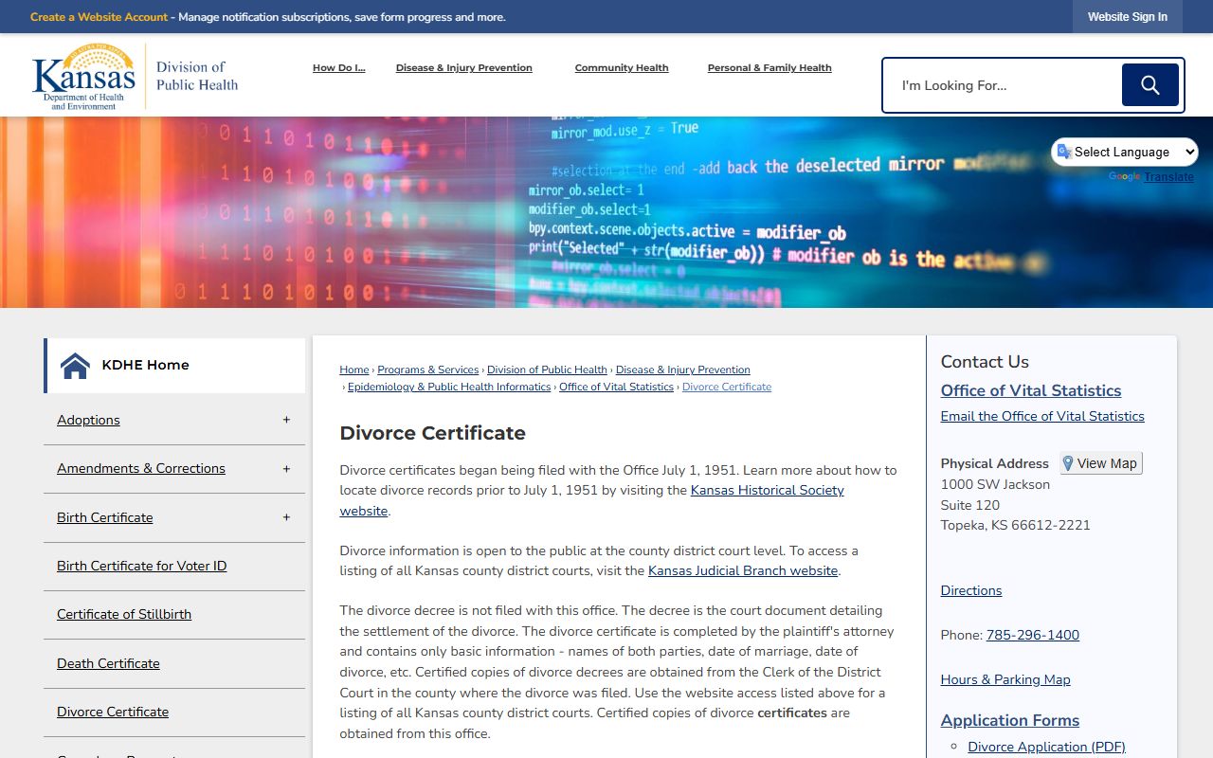Screen dimensions: 1213x758
Task: Go to Programs & Services breadcrumb
Action: click(x=427, y=370)
